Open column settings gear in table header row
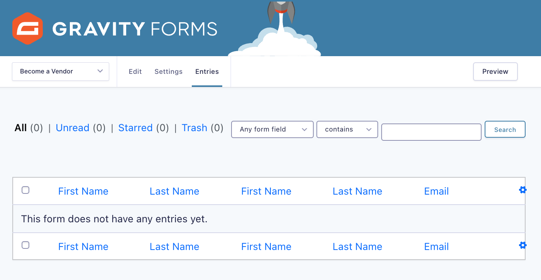 point(523,190)
